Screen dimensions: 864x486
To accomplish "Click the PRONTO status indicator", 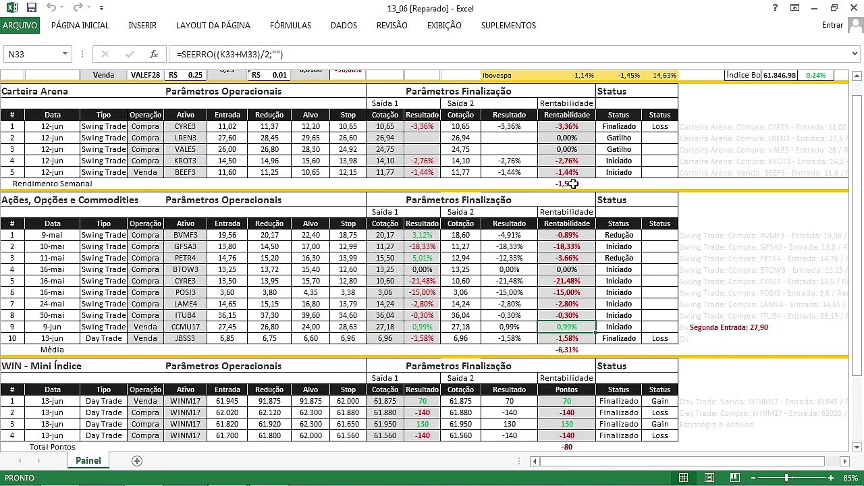I will coord(20,478).
